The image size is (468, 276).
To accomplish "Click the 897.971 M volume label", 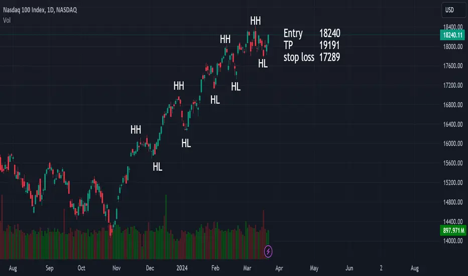I will pyautogui.click(x=453, y=230).
